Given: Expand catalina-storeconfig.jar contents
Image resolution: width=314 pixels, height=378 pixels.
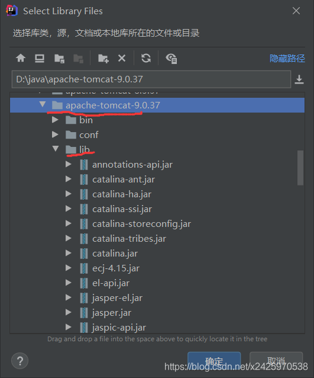Looking at the screenshot, I should (69, 223).
